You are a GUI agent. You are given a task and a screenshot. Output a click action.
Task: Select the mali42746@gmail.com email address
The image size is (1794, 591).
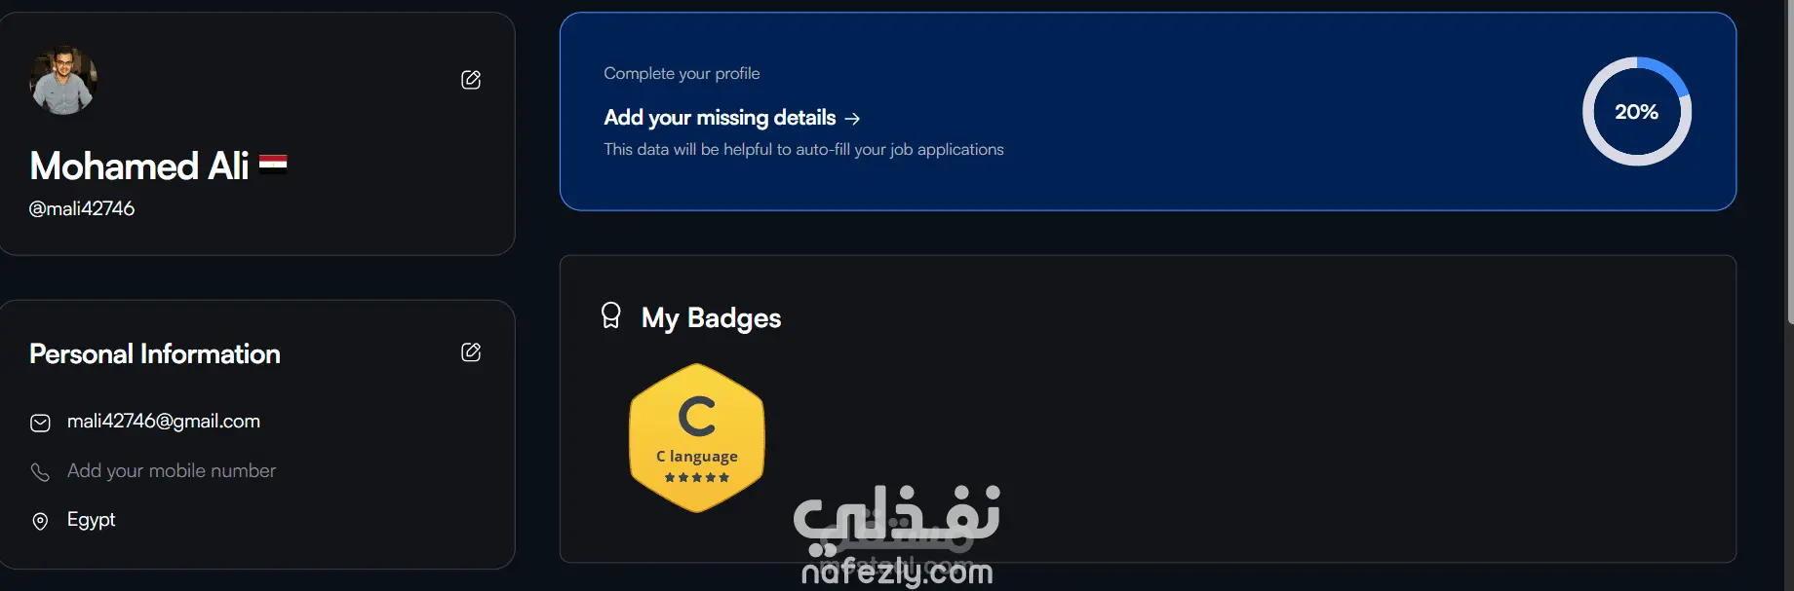[164, 422]
